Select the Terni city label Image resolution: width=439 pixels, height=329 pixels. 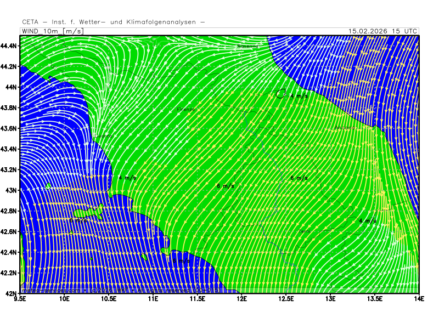click(x=305, y=231)
